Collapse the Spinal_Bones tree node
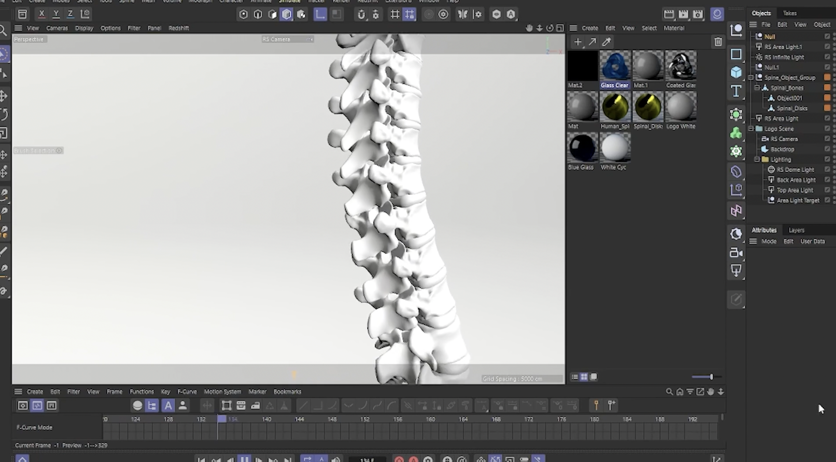836x462 pixels. 757,88
